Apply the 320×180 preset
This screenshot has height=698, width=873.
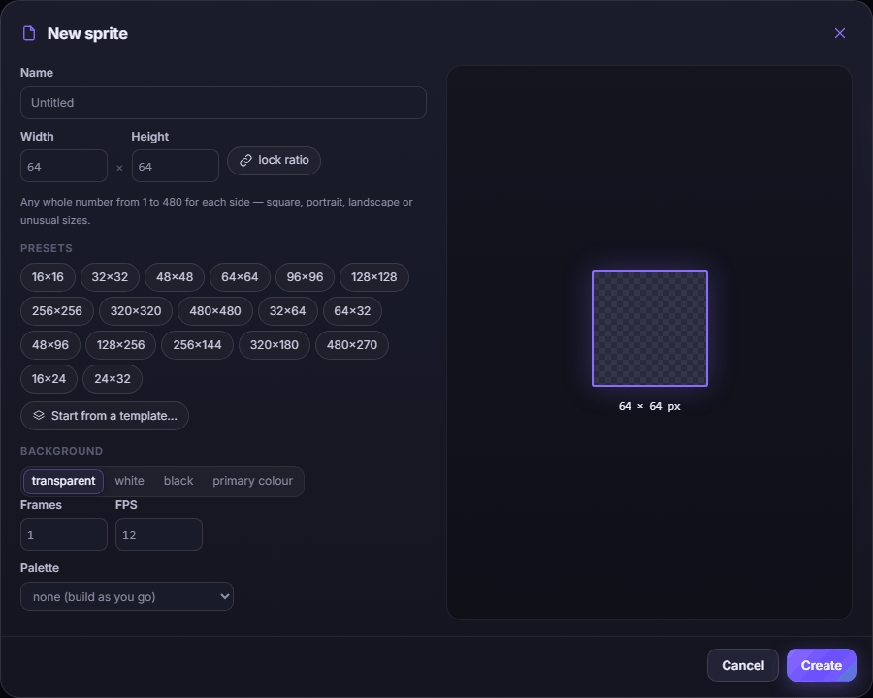pyautogui.click(x=275, y=345)
